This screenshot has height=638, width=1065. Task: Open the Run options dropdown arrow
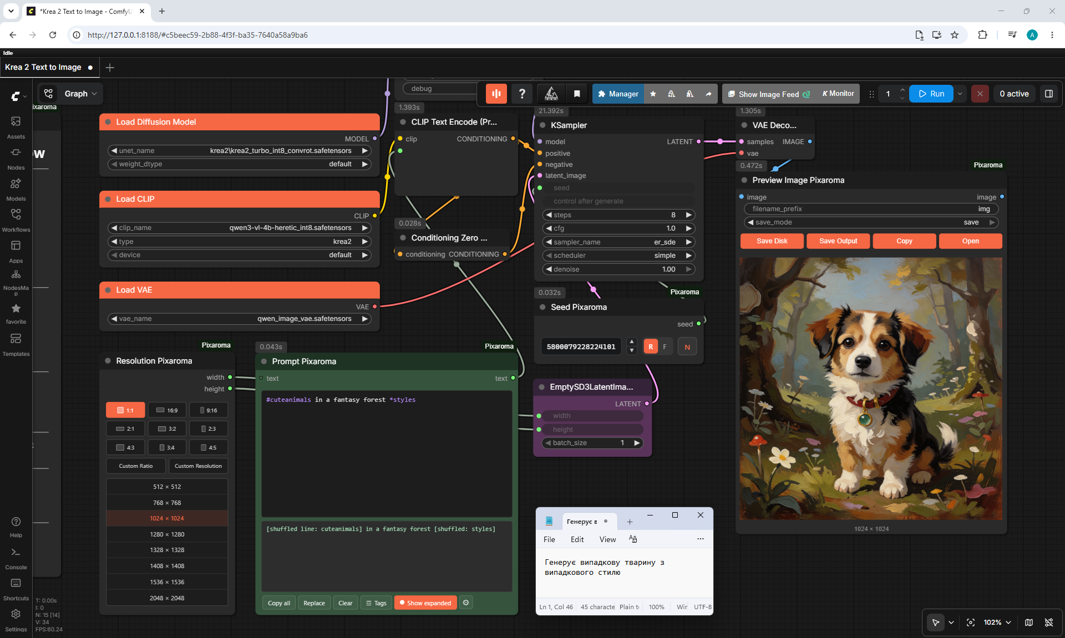[x=960, y=94]
